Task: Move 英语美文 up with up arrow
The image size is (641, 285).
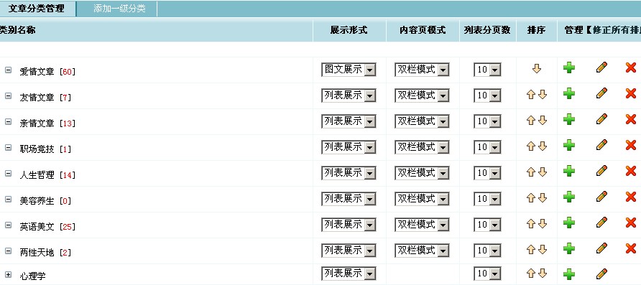Action: point(531,223)
